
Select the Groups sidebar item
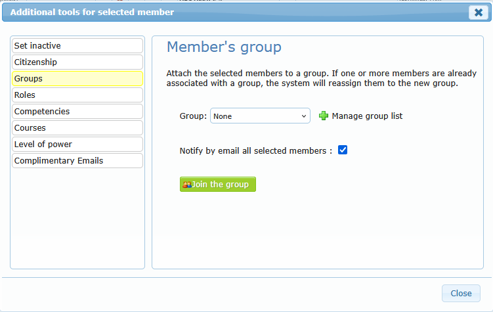coord(77,79)
